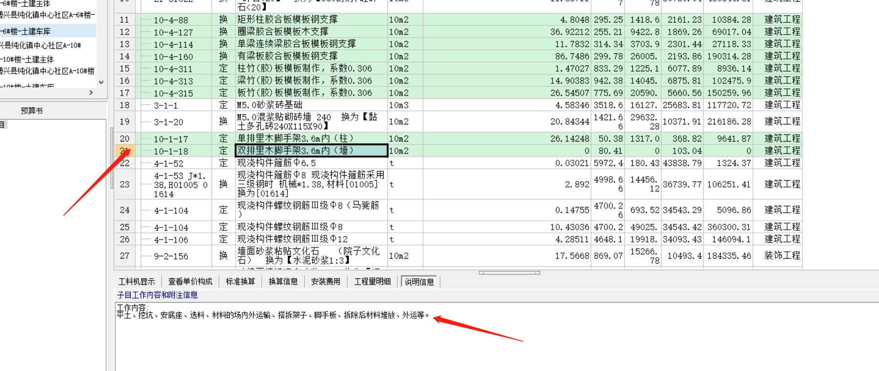This screenshot has height=371, width=879.
Task: Click code cell 10-4-315
Action: (x=176, y=93)
